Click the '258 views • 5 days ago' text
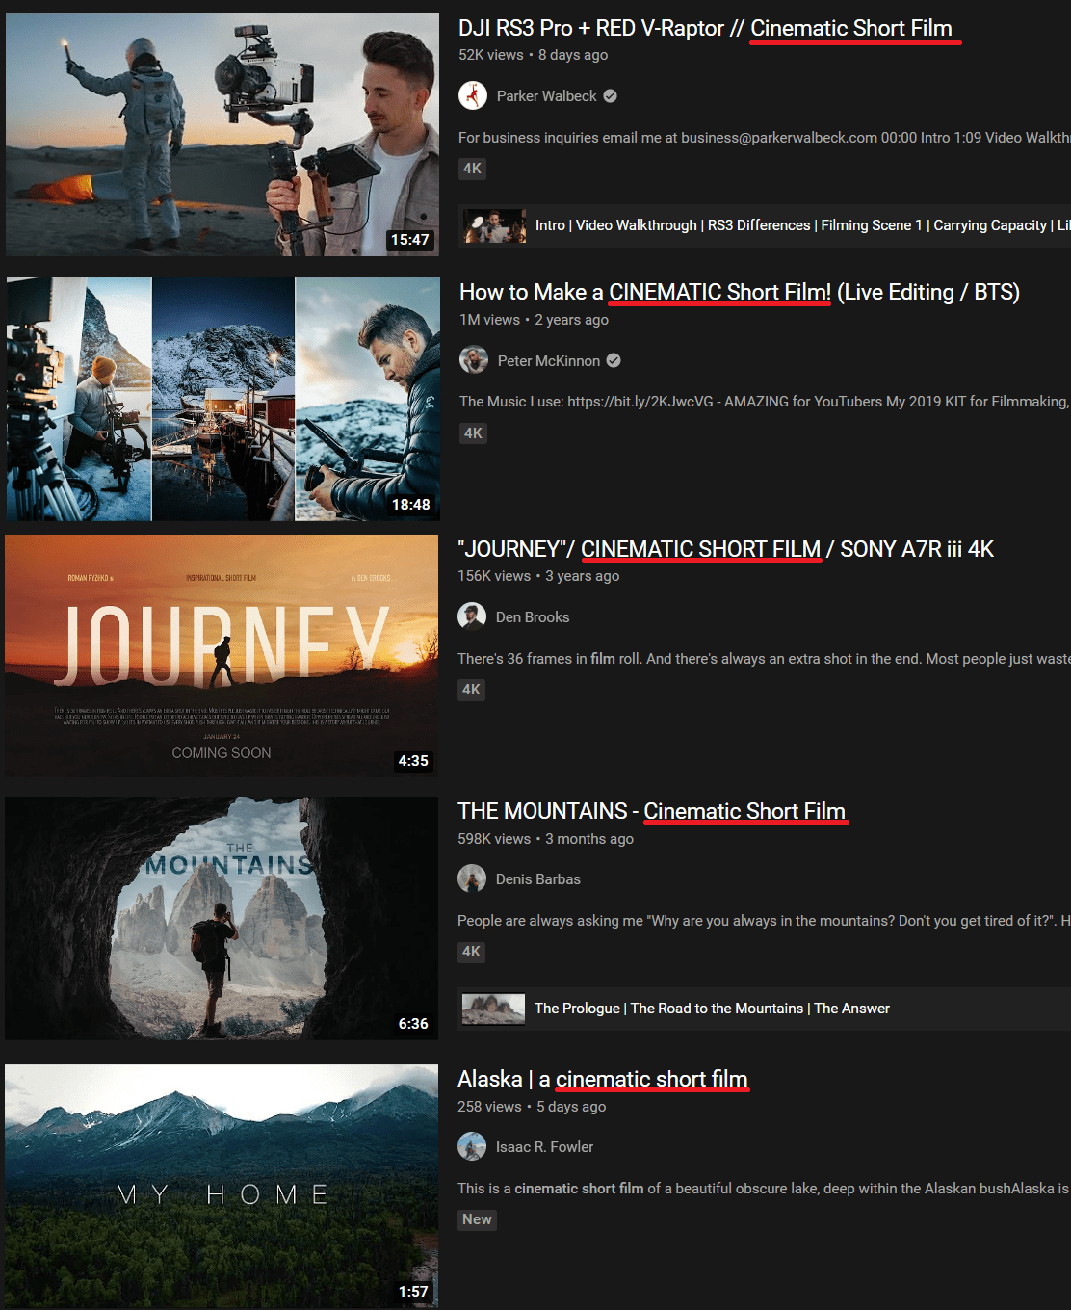 tap(532, 1107)
